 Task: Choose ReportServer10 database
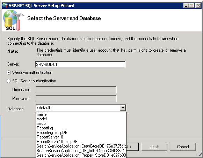click(x=81, y=137)
